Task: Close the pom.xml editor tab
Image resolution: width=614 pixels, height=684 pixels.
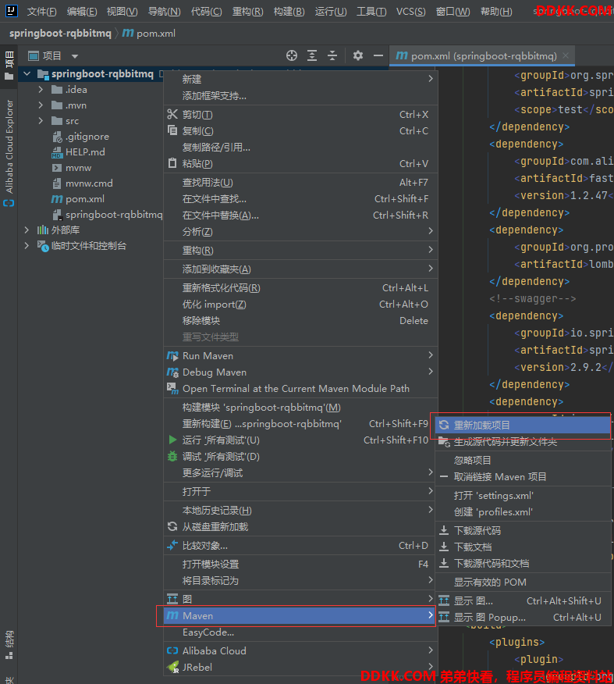Action: [566, 55]
